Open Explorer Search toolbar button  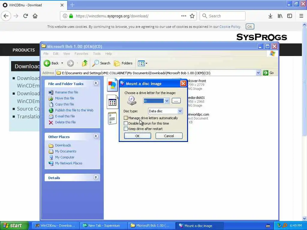coord(101,63)
